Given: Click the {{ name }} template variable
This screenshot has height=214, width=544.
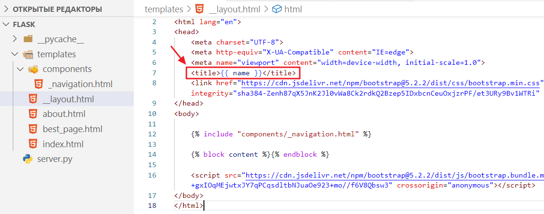Looking at the screenshot, I should tap(241, 73).
